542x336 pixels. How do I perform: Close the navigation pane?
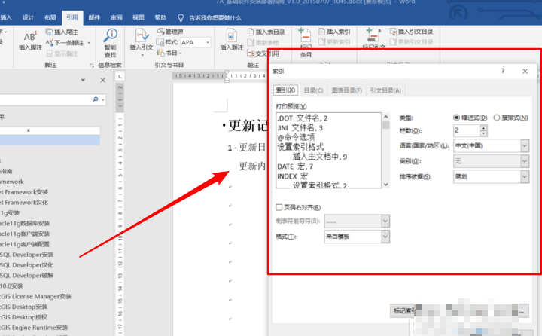pos(102,81)
